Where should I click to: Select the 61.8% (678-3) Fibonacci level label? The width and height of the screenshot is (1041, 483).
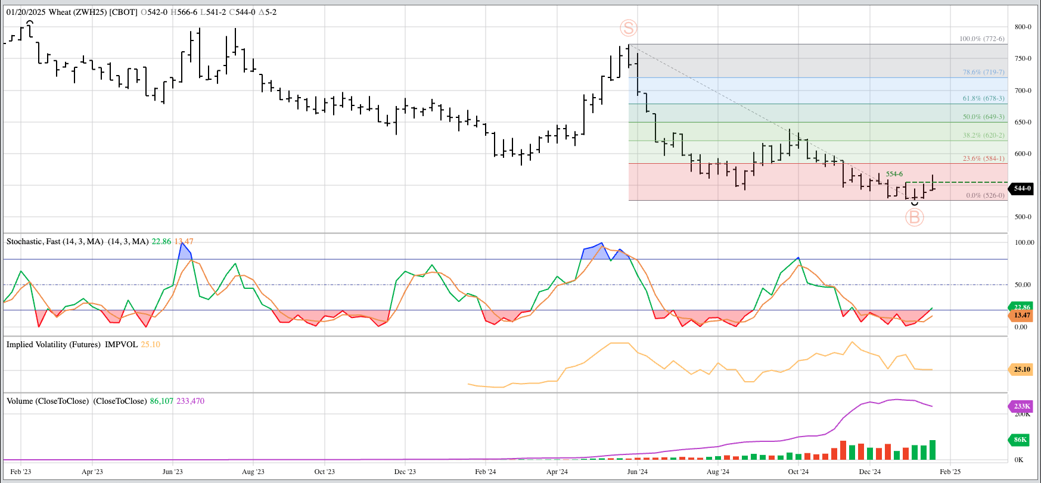tap(983, 98)
